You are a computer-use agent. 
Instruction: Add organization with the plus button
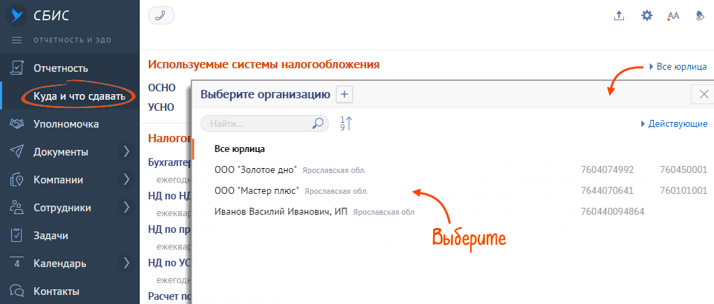point(344,95)
